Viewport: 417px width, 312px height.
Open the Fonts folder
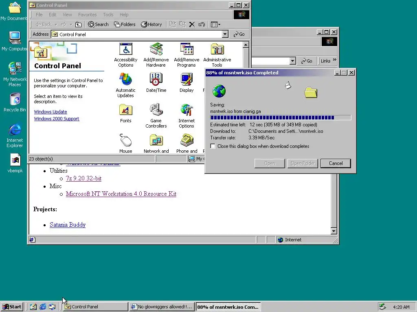126,113
